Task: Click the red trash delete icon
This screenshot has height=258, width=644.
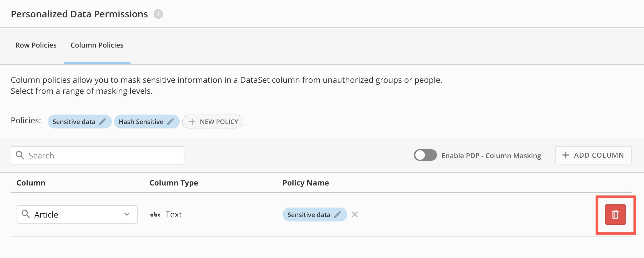Action: [615, 214]
